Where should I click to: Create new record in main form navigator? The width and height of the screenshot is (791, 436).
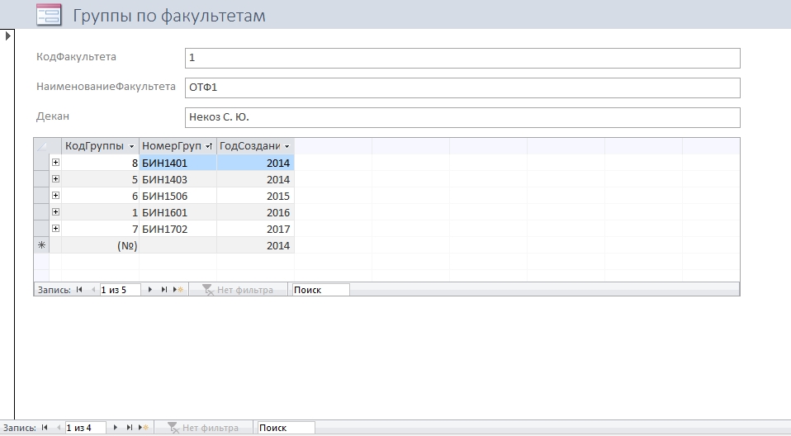pyautogui.click(x=144, y=428)
